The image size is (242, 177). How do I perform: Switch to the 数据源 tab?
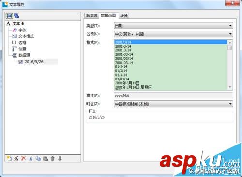click(x=91, y=16)
